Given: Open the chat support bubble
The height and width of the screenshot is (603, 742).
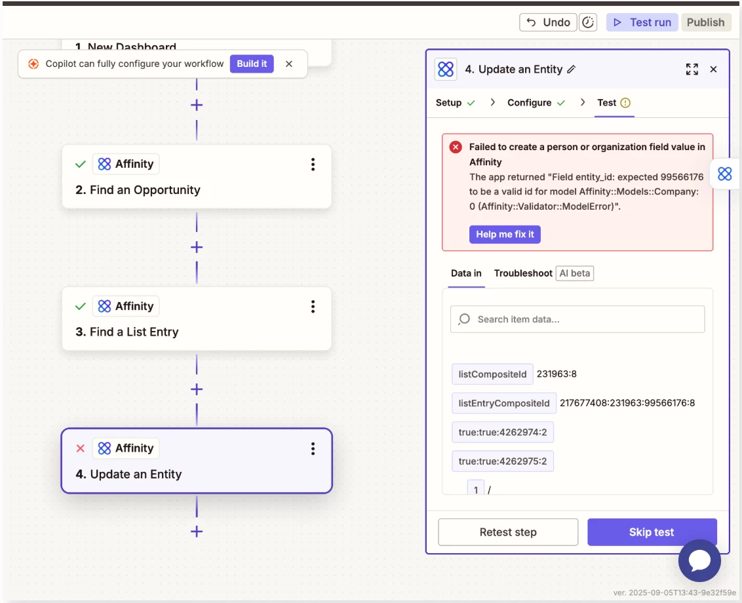Looking at the screenshot, I should [x=699, y=560].
